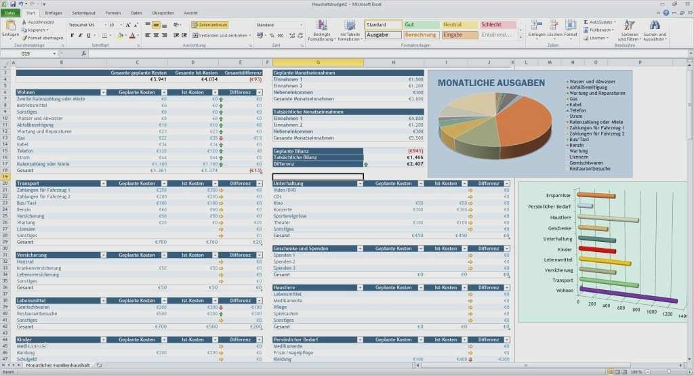Toggle top vertical alignment
This screenshot has width=694, height=376.
(x=147, y=25)
